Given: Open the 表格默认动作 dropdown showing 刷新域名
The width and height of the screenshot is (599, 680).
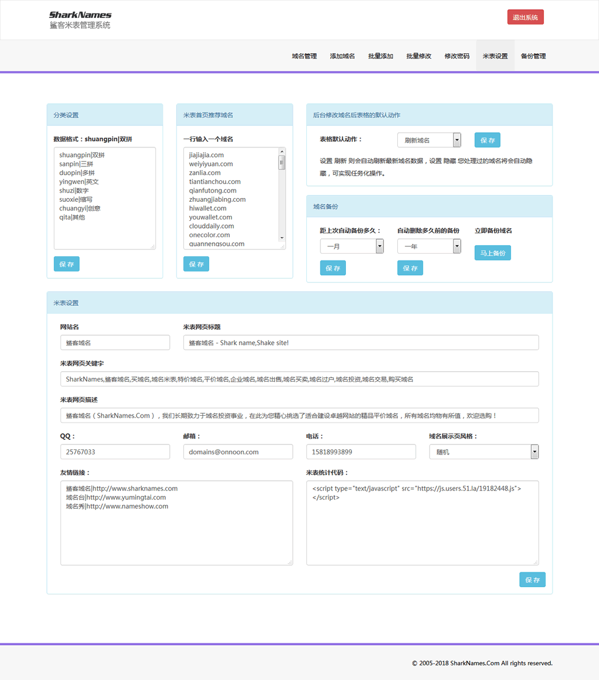Looking at the screenshot, I should [x=429, y=140].
